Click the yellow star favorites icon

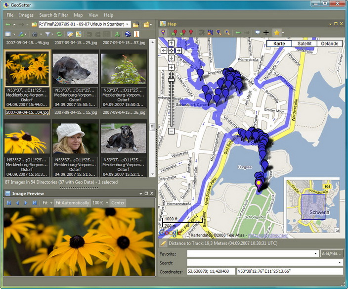coord(277,33)
